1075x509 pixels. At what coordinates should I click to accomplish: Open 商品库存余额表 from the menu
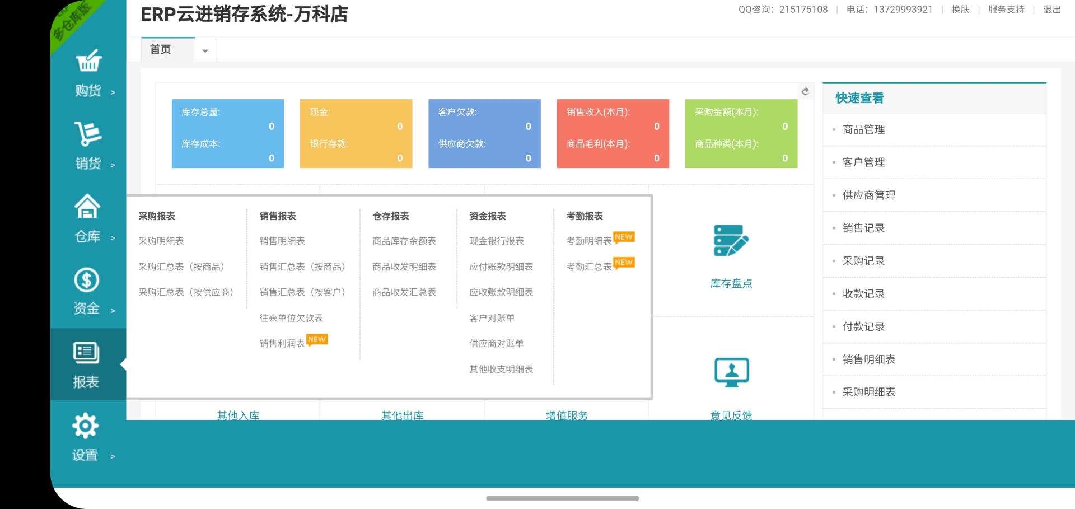point(404,241)
